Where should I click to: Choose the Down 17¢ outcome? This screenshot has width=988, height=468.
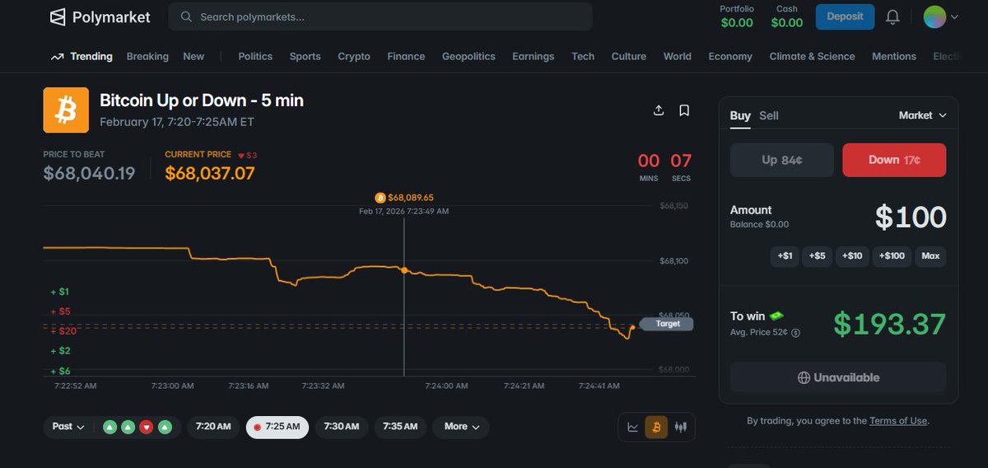click(894, 160)
